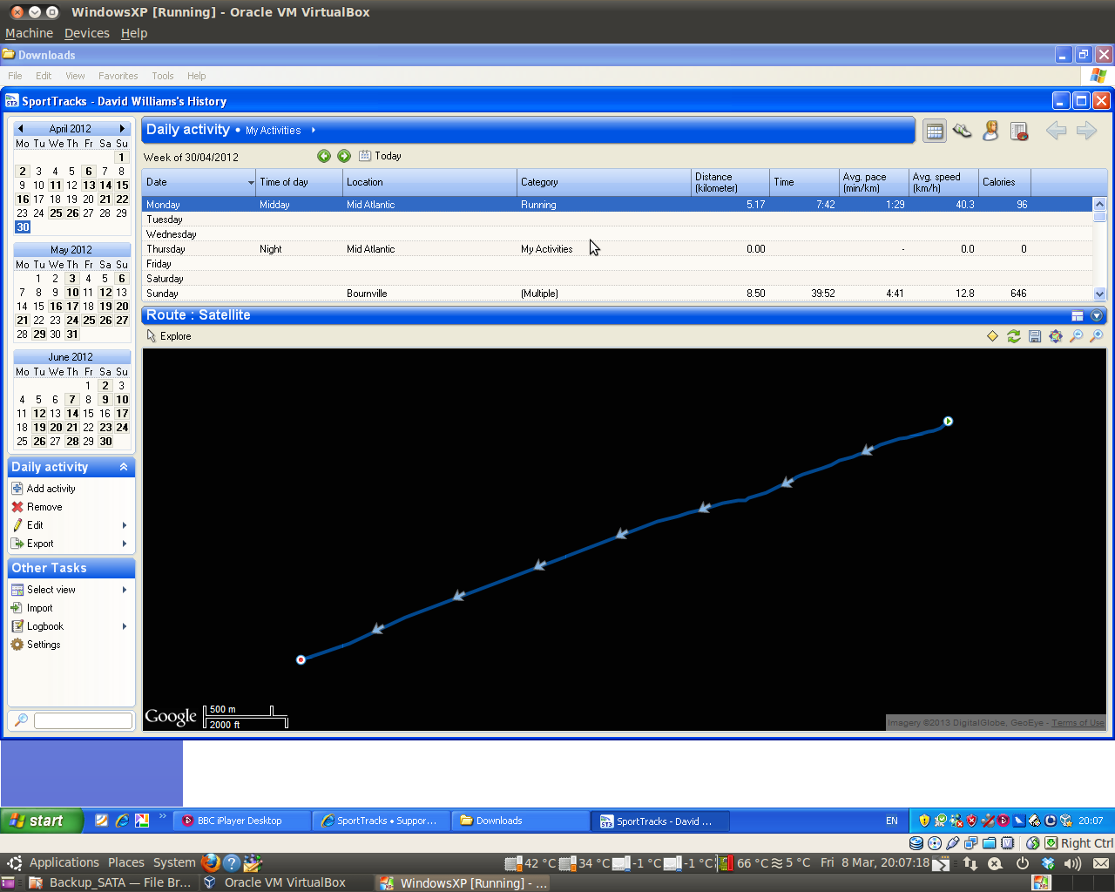
Task: Click the Windows XP start button
Action: click(42, 821)
